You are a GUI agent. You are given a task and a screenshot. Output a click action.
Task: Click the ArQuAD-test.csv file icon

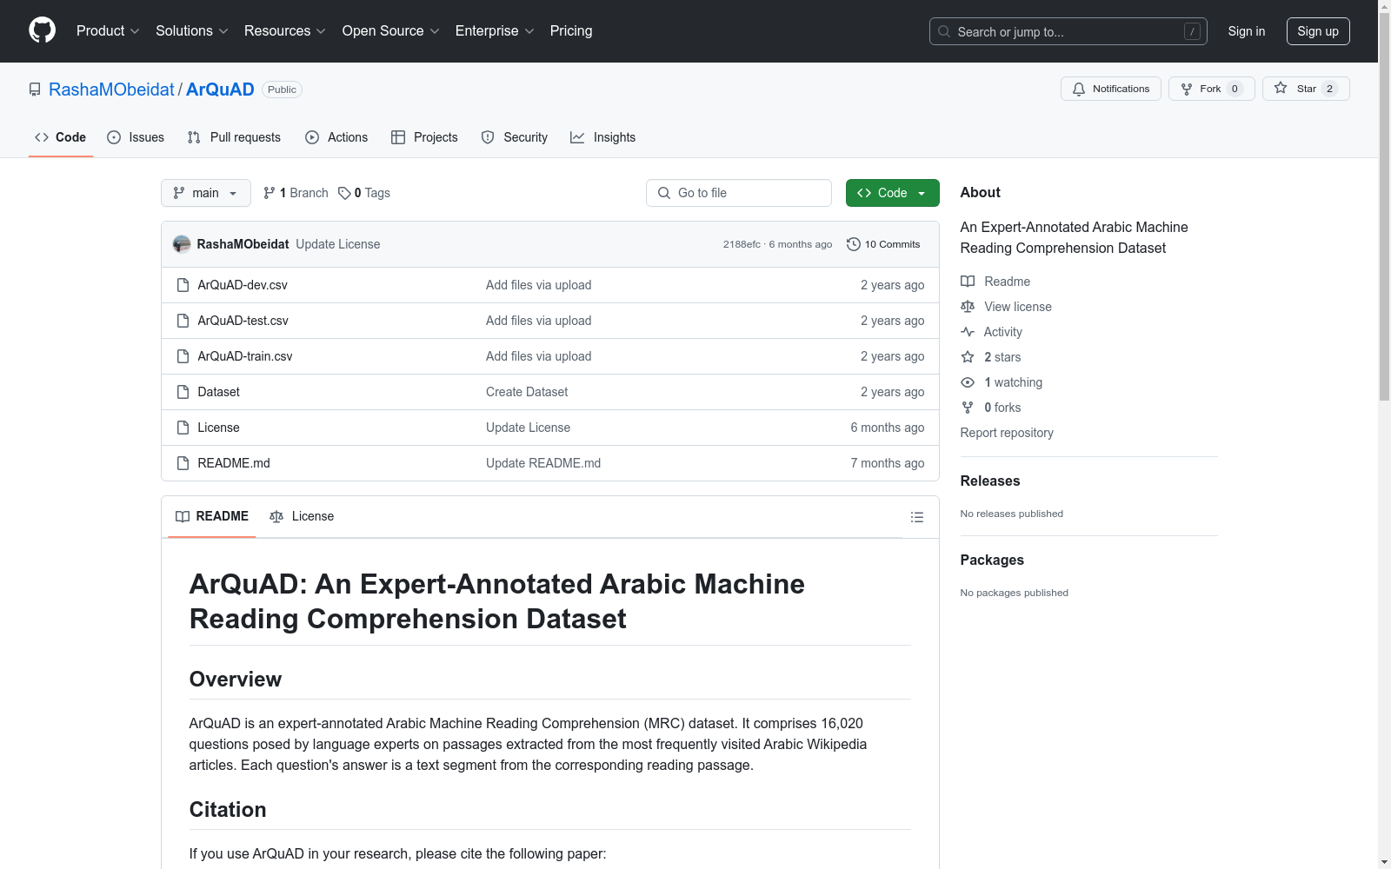tap(183, 321)
